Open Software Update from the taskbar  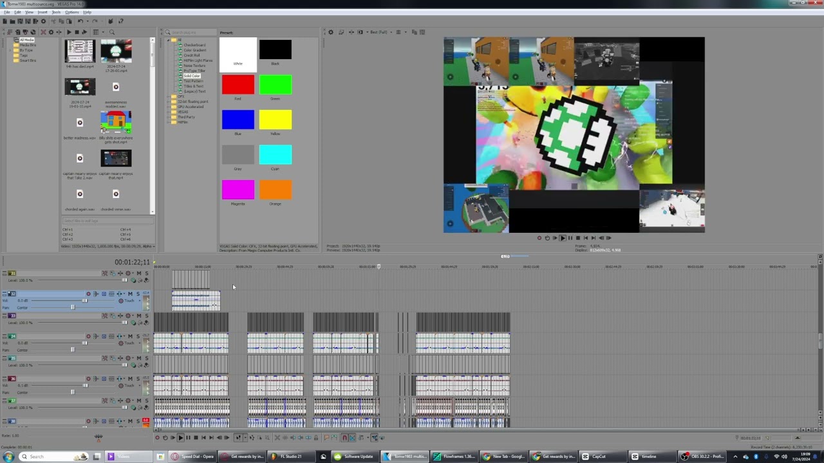(354, 457)
